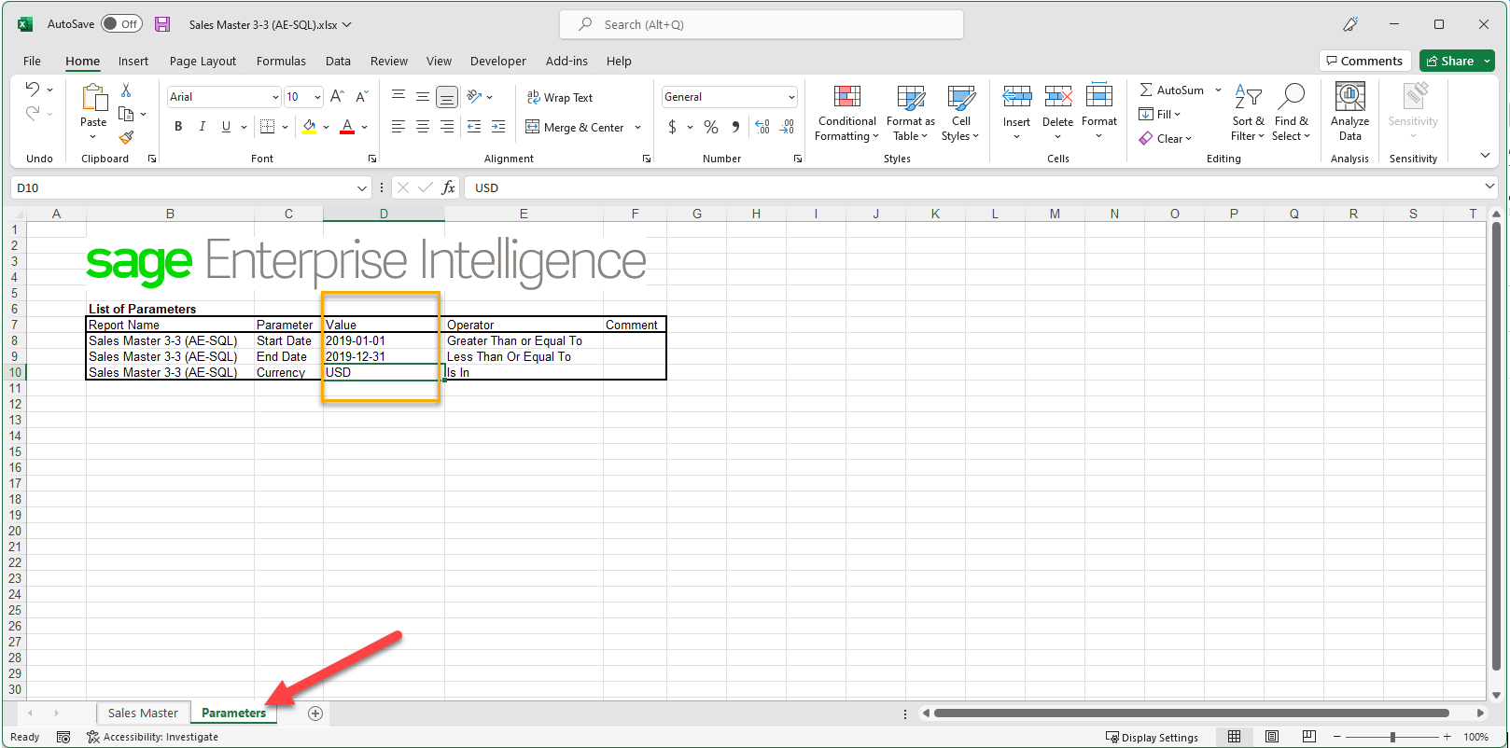Toggle AutoSave switch on
Image resolution: width=1510 pixels, height=748 pixels.
[x=121, y=24]
